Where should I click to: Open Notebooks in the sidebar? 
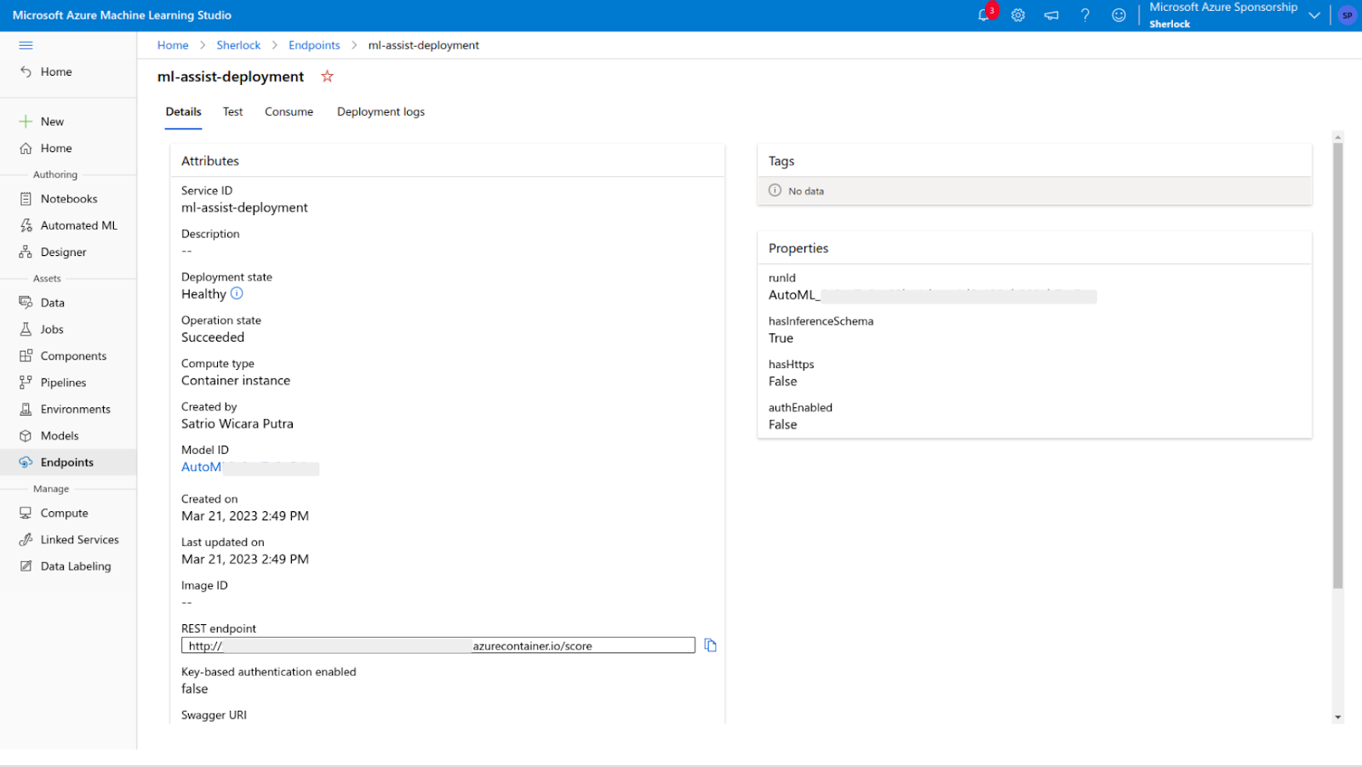[69, 199]
